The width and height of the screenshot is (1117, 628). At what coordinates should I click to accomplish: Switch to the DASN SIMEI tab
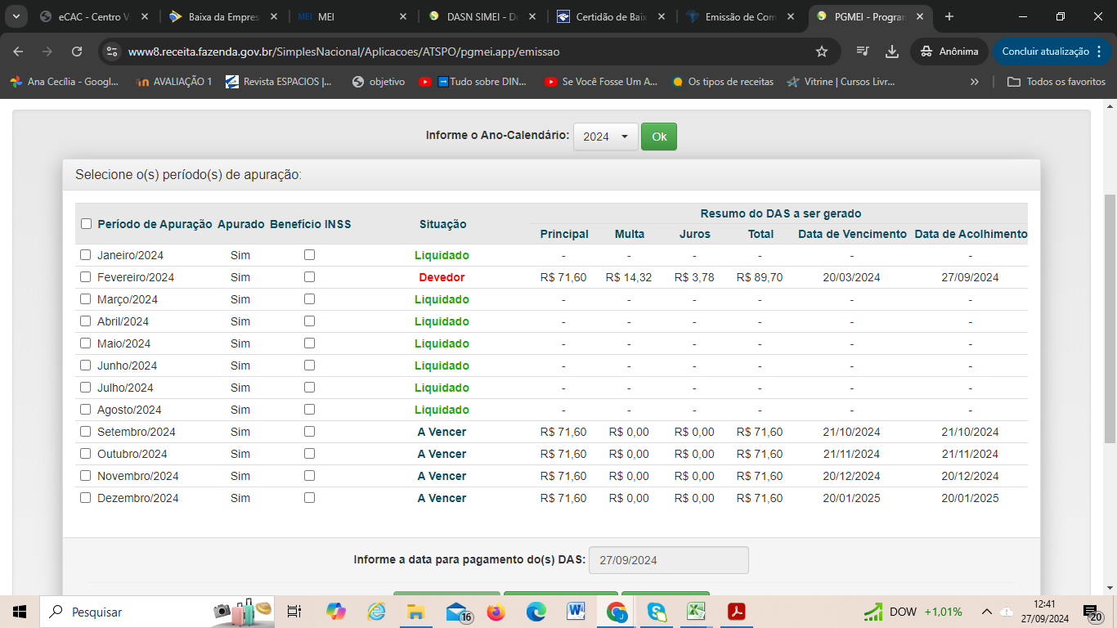pos(480,16)
